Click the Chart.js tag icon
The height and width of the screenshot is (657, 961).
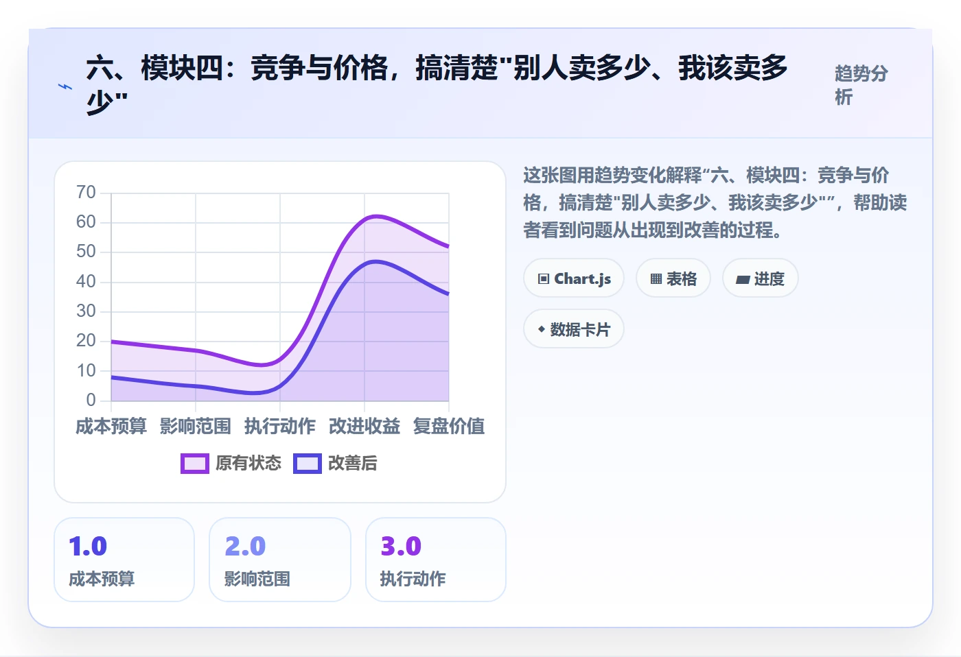[544, 278]
